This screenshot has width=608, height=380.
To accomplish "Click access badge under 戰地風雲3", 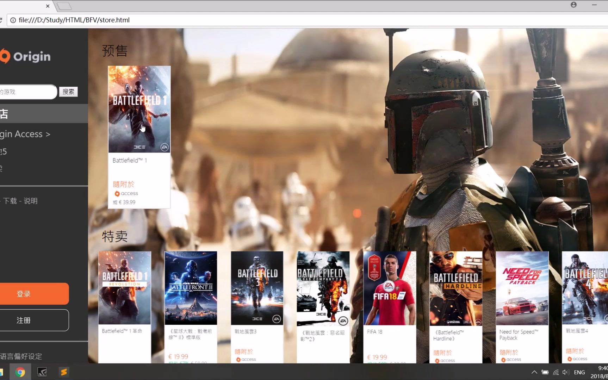I will pos(246,359).
